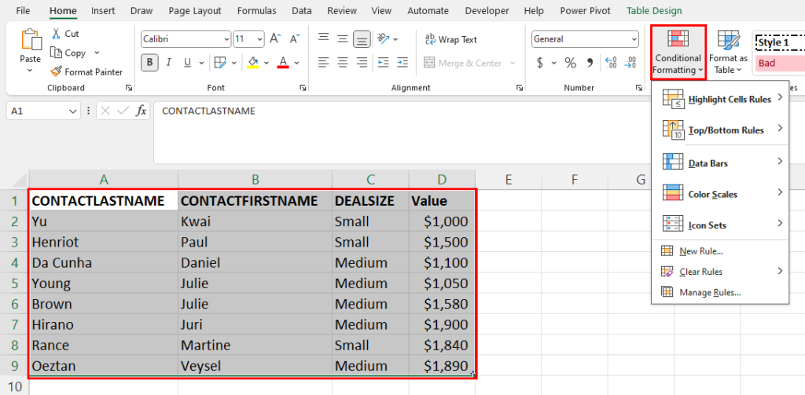Click the Format as Table icon
This screenshot has width=805, height=395.
[728, 41]
